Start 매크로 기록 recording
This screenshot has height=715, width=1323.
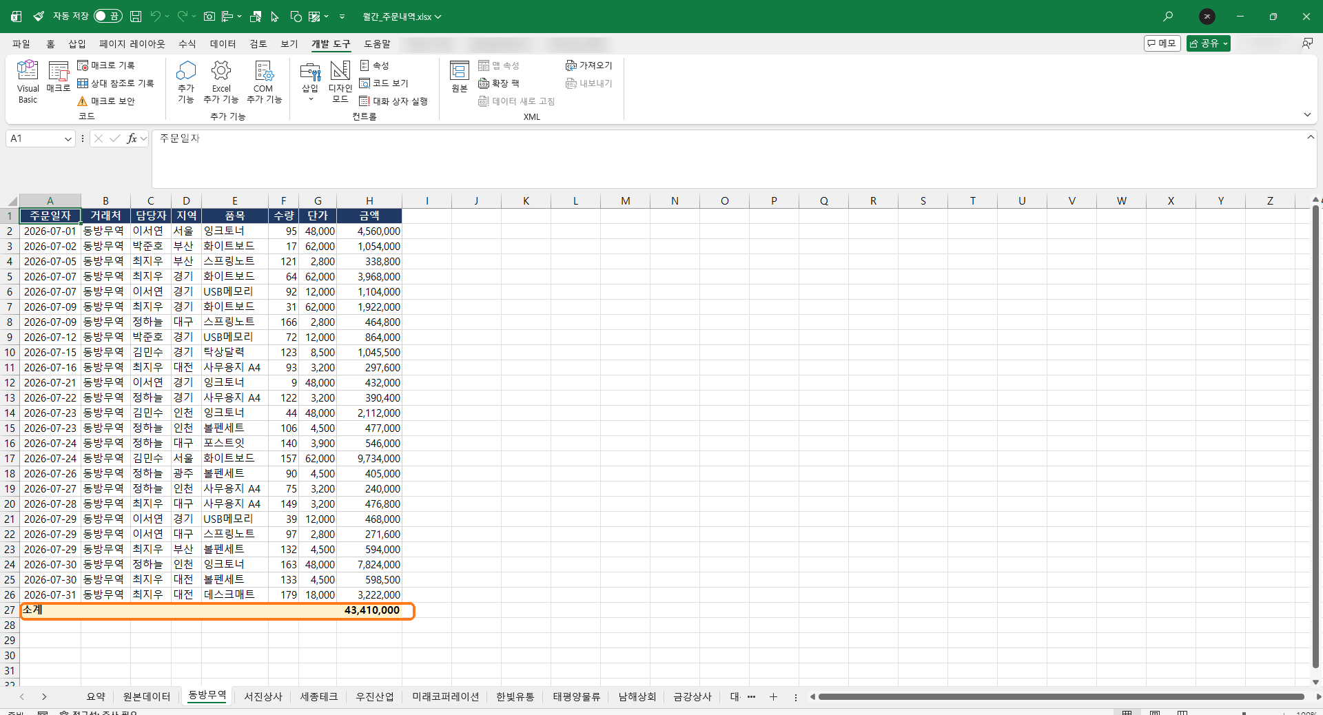point(106,65)
